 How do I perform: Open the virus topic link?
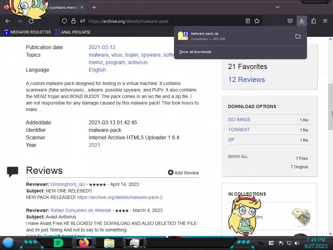[117, 55]
